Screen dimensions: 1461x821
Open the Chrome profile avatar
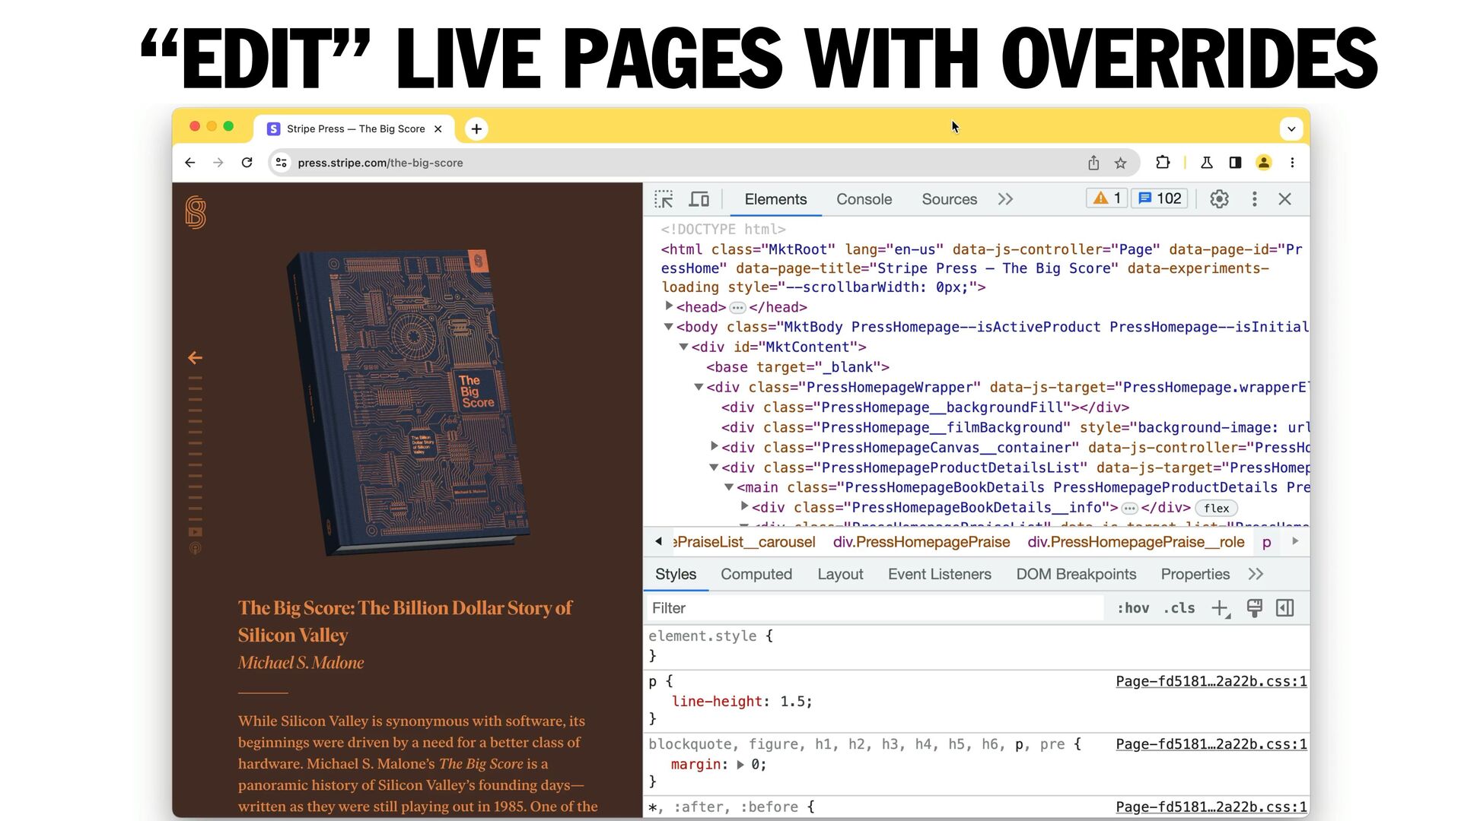(x=1264, y=163)
